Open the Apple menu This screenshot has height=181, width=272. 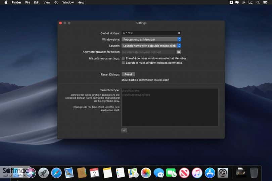point(6,2)
